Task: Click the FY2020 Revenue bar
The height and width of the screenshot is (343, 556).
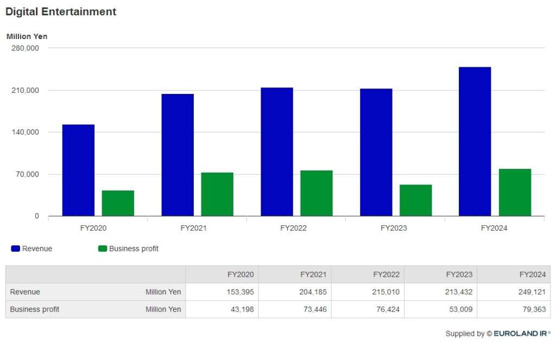Action: pyautogui.click(x=78, y=170)
